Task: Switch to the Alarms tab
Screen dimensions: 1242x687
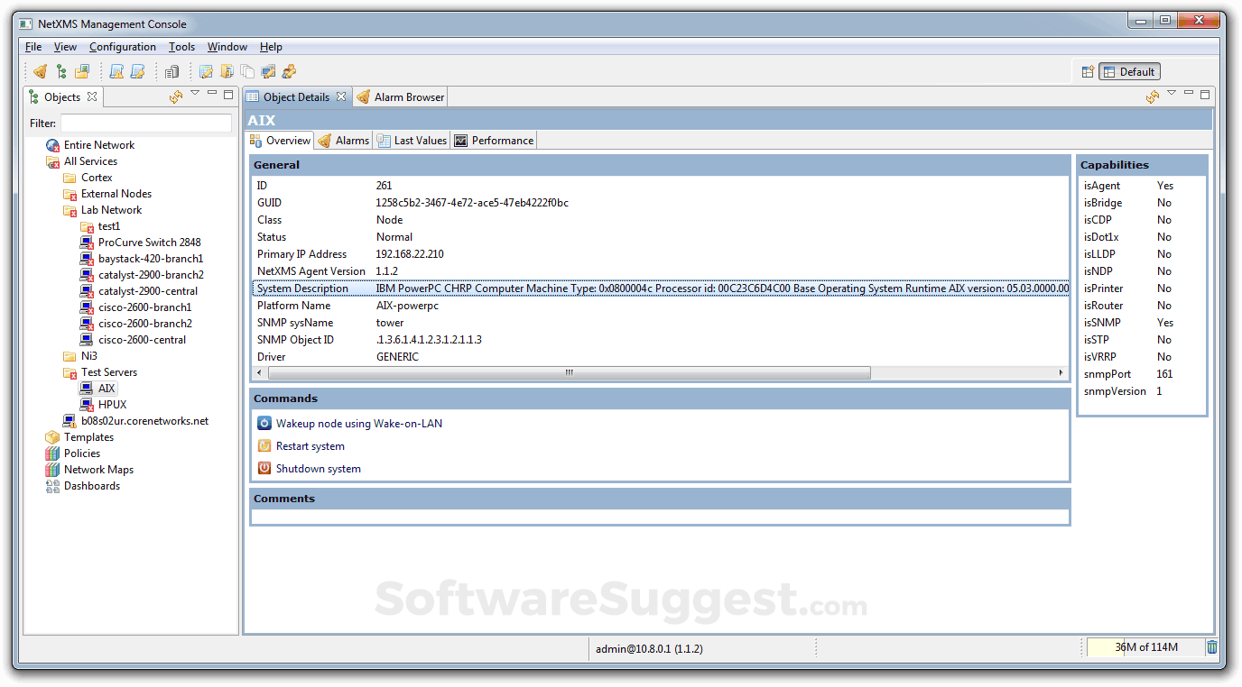Action: click(348, 140)
